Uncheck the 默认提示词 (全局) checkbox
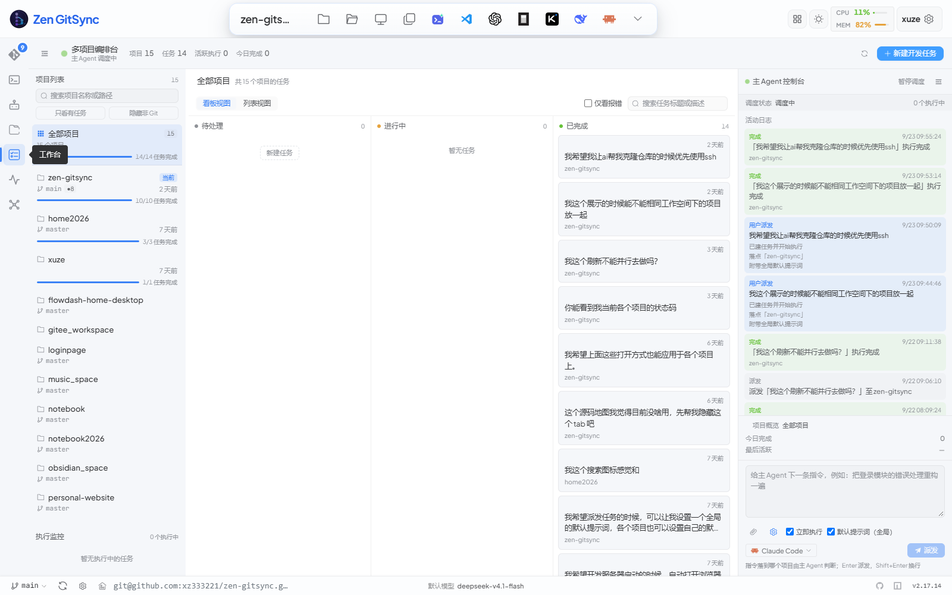 (831, 532)
